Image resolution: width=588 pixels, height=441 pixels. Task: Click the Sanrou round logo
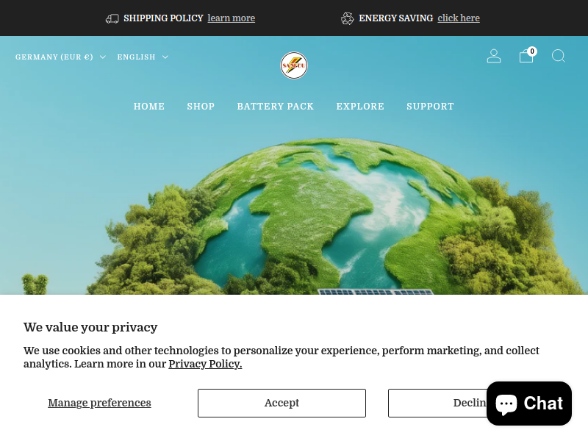tap(294, 65)
